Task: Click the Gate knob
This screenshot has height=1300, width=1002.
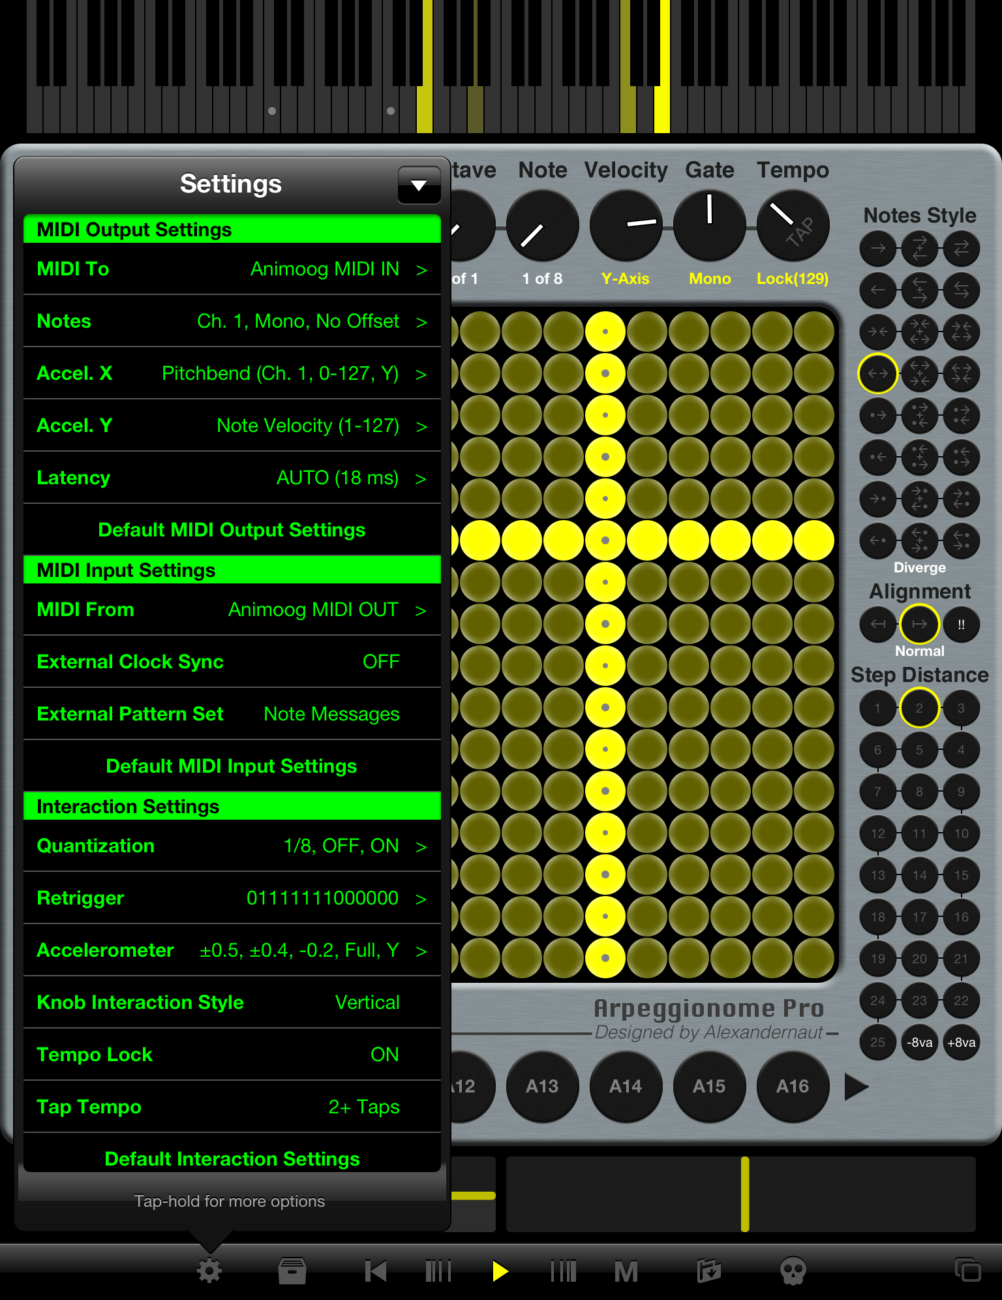Action: pyautogui.click(x=709, y=226)
